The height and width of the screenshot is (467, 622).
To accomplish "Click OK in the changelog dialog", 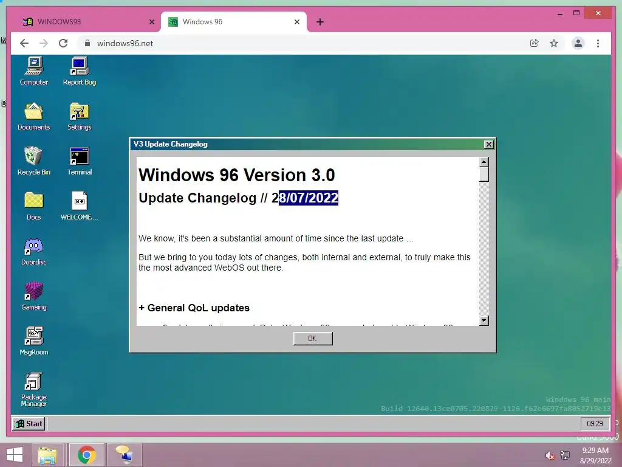I will coord(313,338).
